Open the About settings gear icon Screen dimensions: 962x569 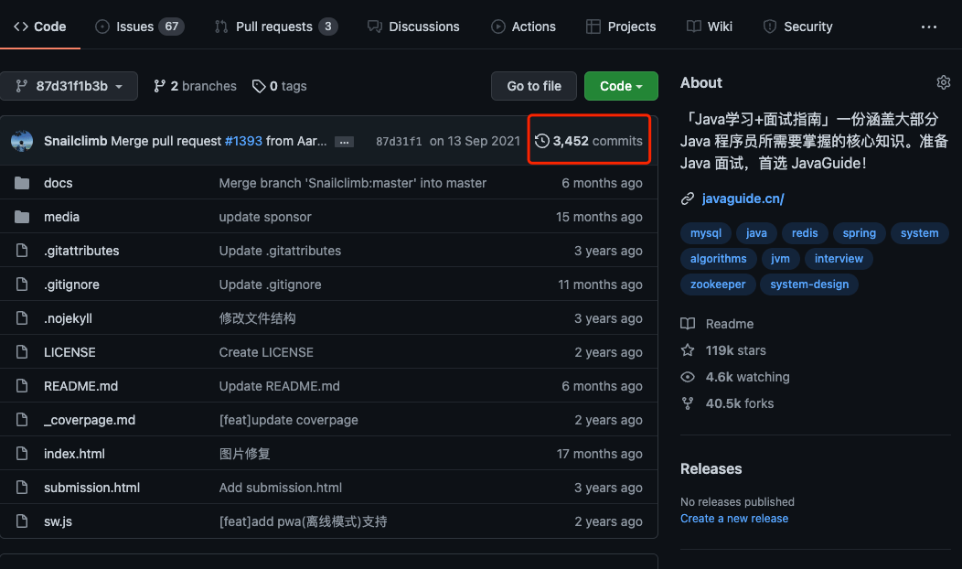(x=943, y=82)
